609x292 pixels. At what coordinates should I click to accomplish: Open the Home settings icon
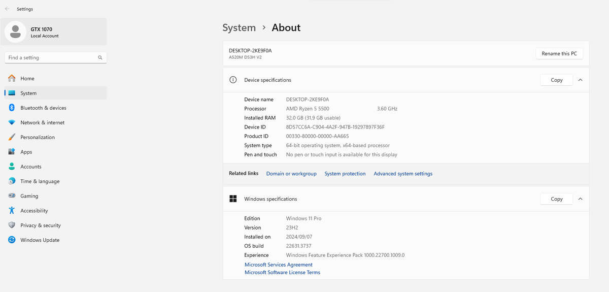(12, 78)
